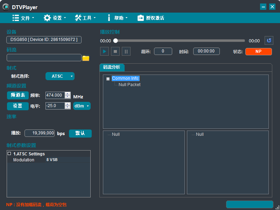Click the playback rate bps input field

[x=40, y=133]
